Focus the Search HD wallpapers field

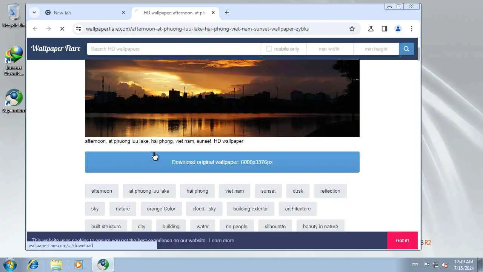coord(174,49)
